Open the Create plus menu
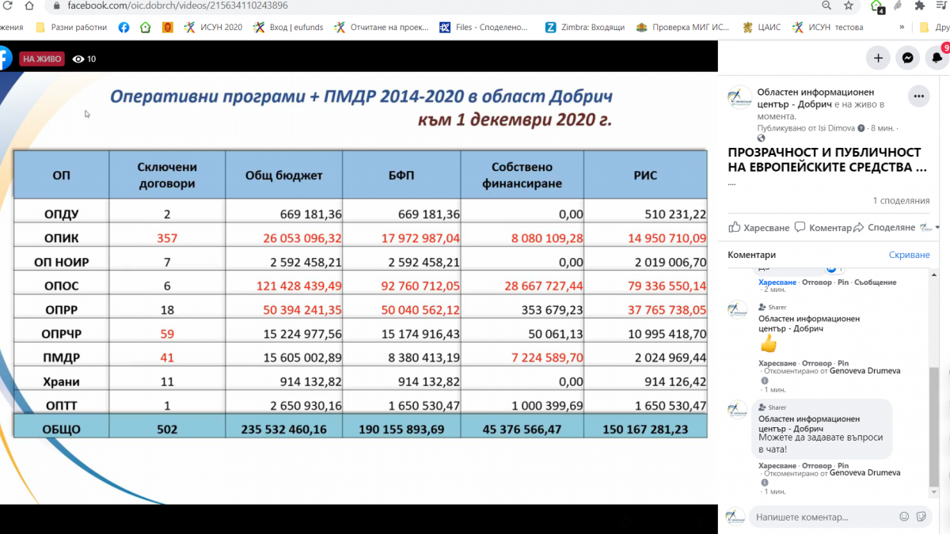The height and width of the screenshot is (534, 950). [878, 58]
